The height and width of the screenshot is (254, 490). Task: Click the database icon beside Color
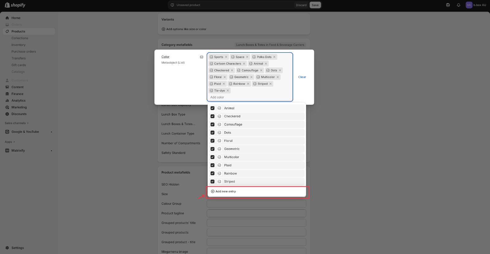pos(202,57)
